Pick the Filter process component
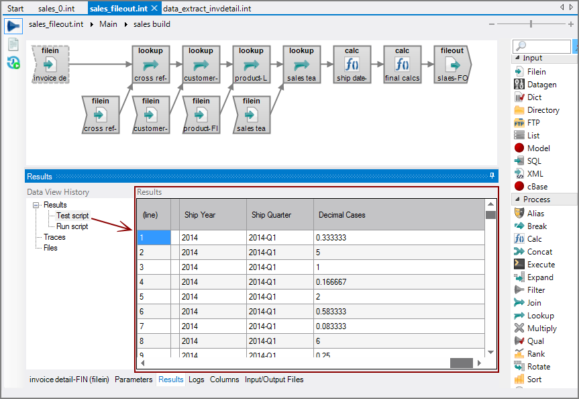579x399 pixels. click(x=536, y=290)
